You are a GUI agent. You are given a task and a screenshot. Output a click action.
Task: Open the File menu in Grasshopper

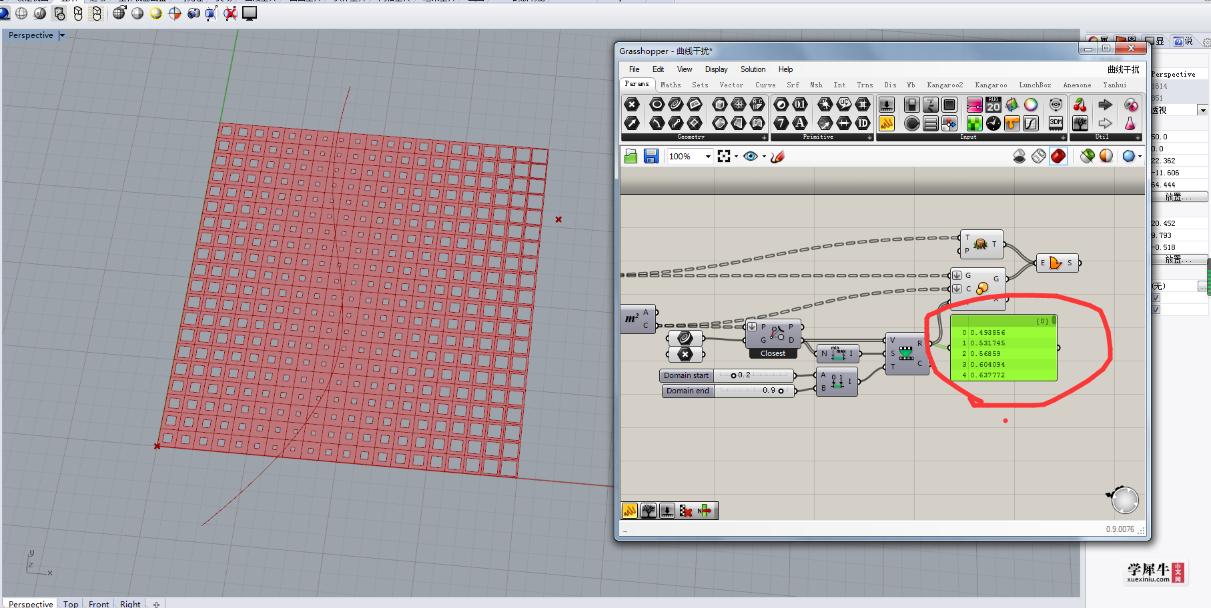point(635,69)
